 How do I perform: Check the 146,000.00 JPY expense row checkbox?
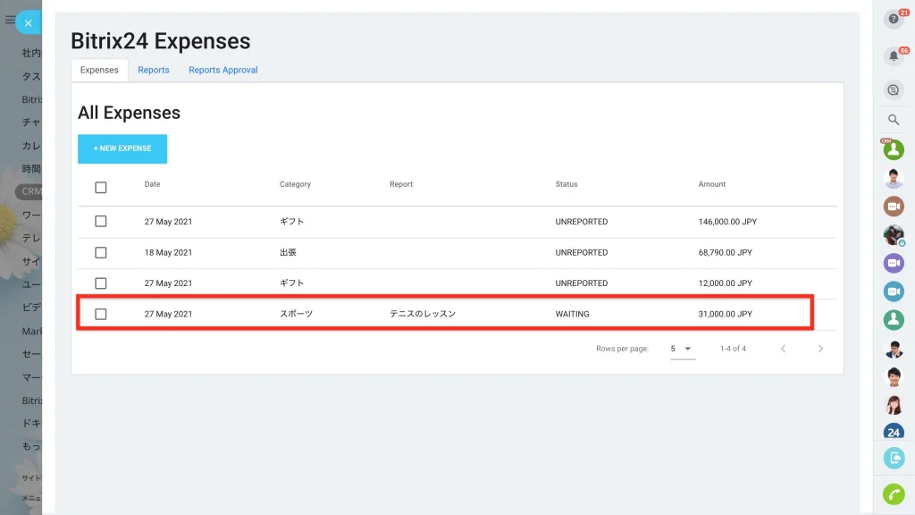[100, 222]
